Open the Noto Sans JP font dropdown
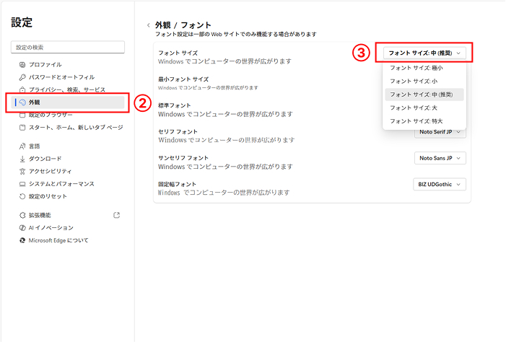The width and height of the screenshot is (506, 342). (440, 158)
